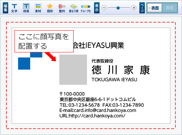Screen dimensions: 182x135
Task: Zoom out with the minus button
Action: (104, 8)
